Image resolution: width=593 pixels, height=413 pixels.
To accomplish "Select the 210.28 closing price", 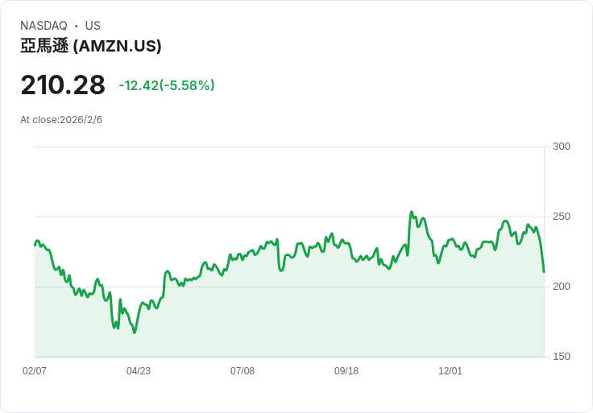I will pyautogui.click(x=63, y=85).
